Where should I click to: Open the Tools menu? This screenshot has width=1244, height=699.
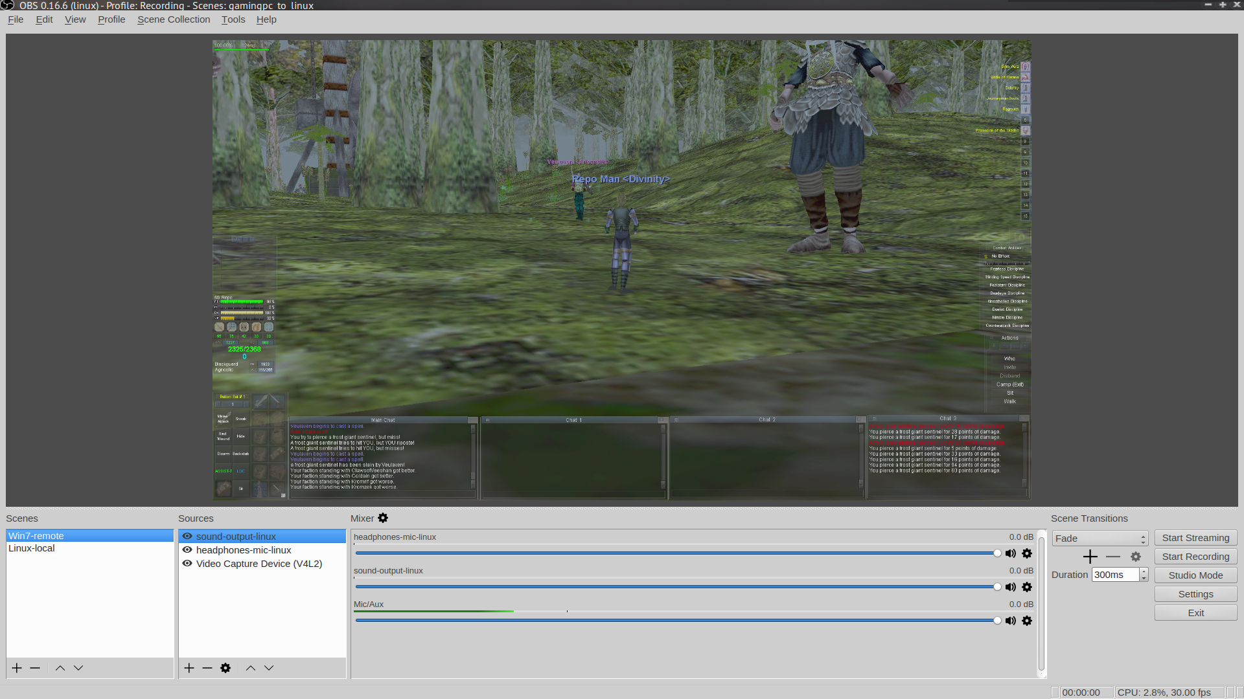pyautogui.click(x=233, y=19)
